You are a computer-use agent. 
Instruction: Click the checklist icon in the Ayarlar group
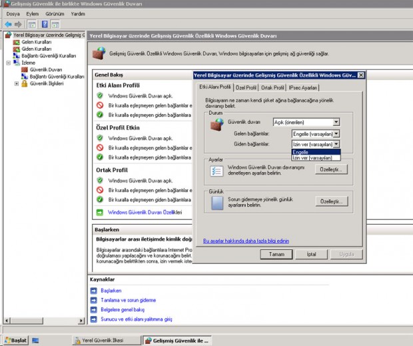click(x=216, y=171)
